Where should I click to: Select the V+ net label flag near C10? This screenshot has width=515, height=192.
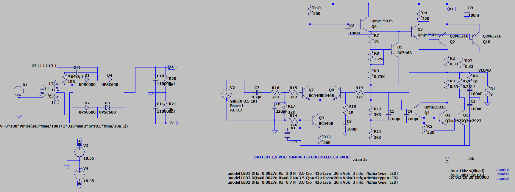click(x=172, y=67)
